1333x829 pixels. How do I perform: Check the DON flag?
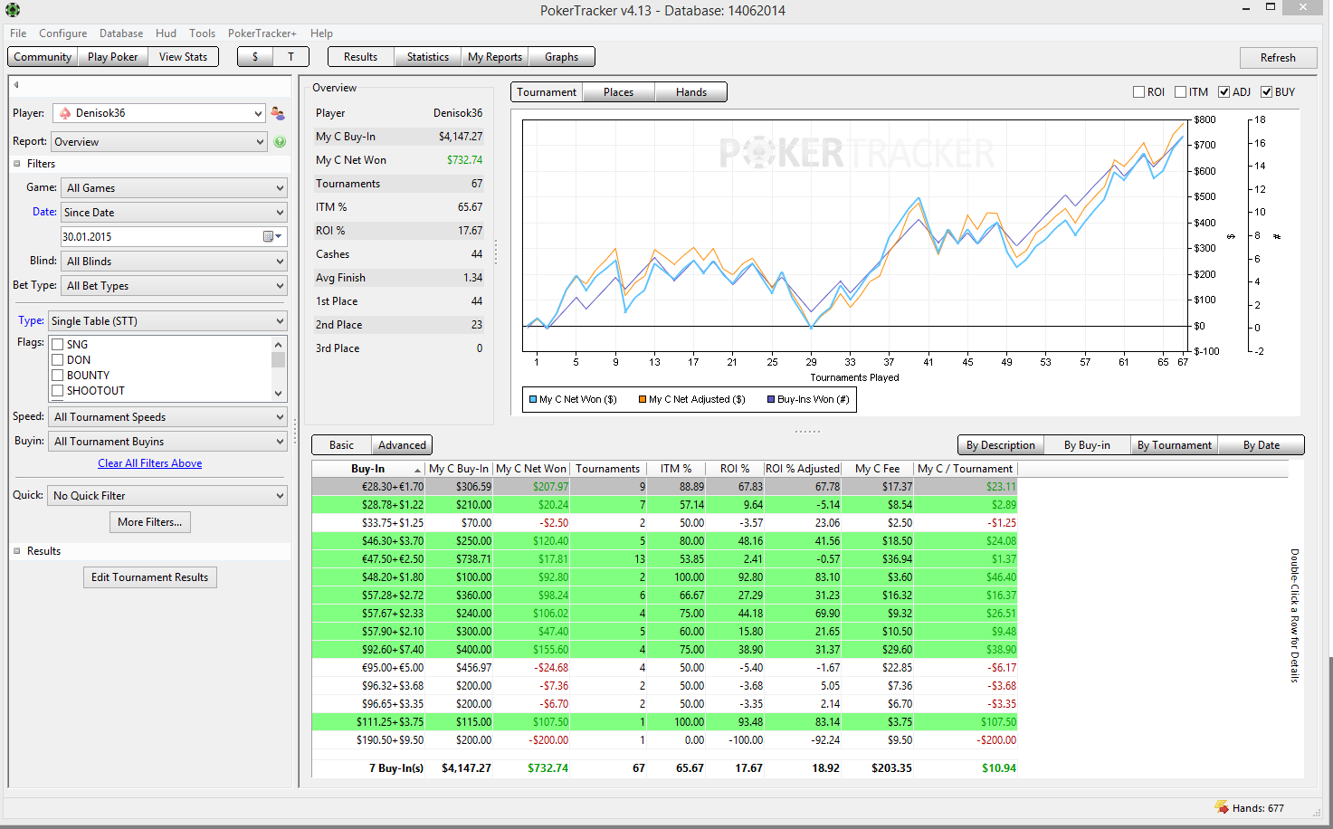pyautogui.click(x=58, y=360)
